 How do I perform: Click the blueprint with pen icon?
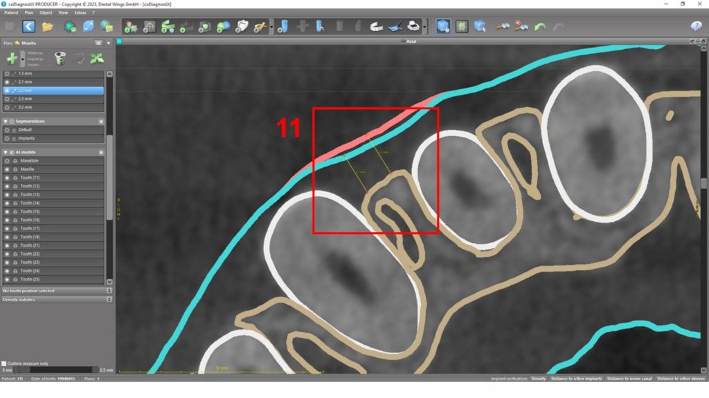395,27
